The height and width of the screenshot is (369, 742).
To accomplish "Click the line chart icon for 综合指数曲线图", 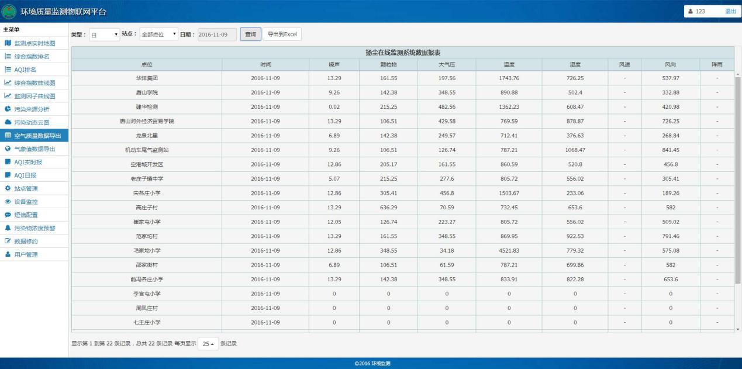I will [8, 83].
